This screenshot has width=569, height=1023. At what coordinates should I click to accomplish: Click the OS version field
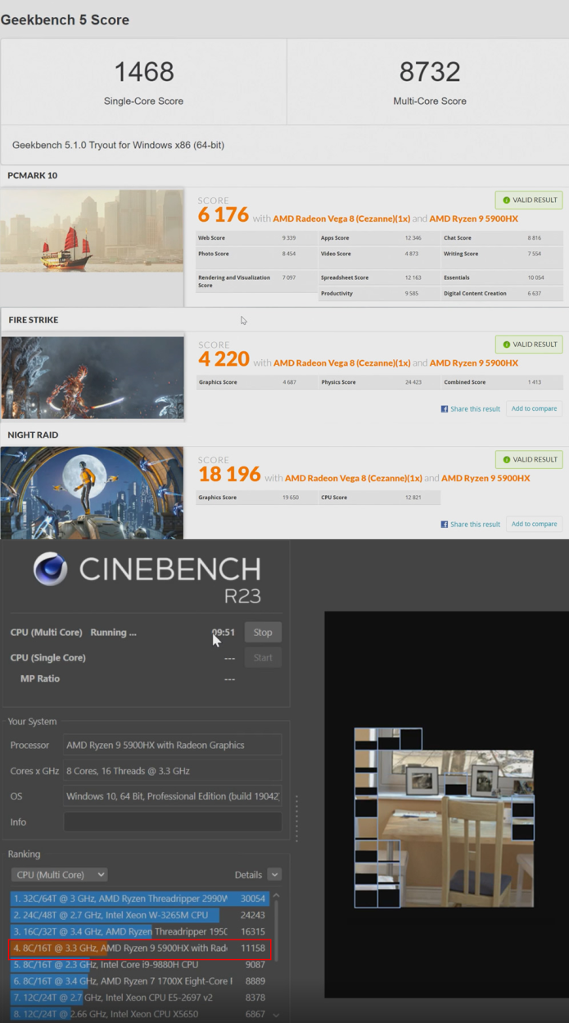[173, 796]
